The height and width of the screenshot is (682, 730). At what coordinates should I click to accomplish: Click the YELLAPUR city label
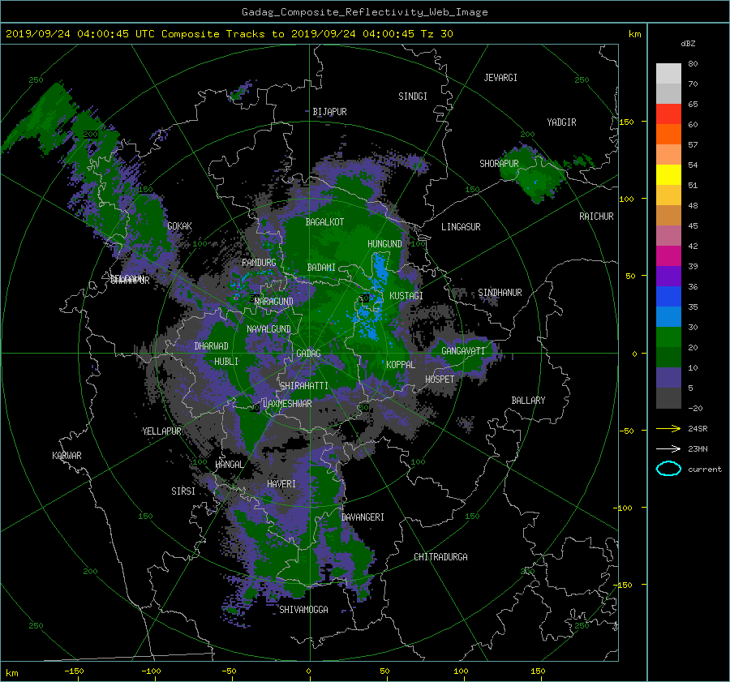coord(161,431)
